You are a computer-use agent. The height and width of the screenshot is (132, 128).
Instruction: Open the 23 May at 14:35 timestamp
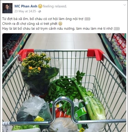click(25, 11)
